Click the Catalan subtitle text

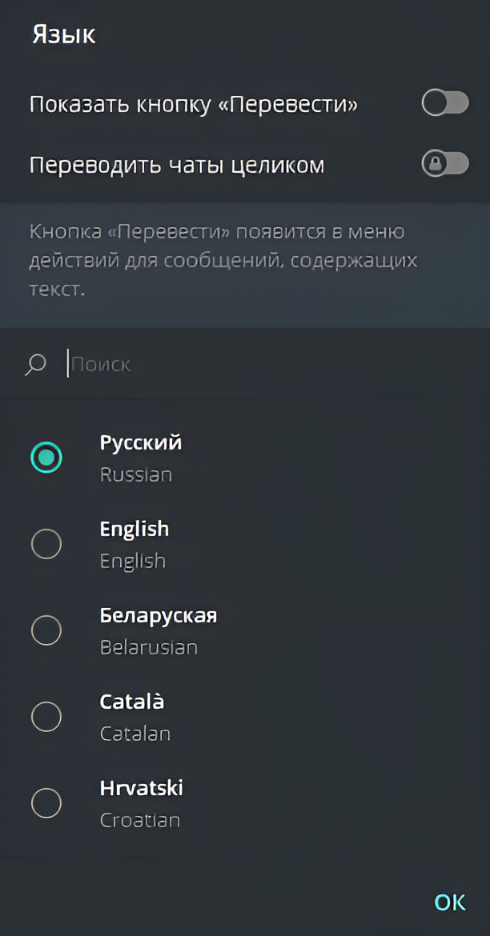[x=135, y=734]
